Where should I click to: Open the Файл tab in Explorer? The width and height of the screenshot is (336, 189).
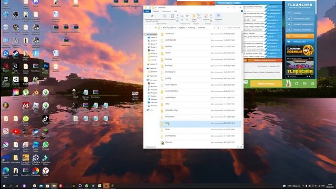point(147,11)
